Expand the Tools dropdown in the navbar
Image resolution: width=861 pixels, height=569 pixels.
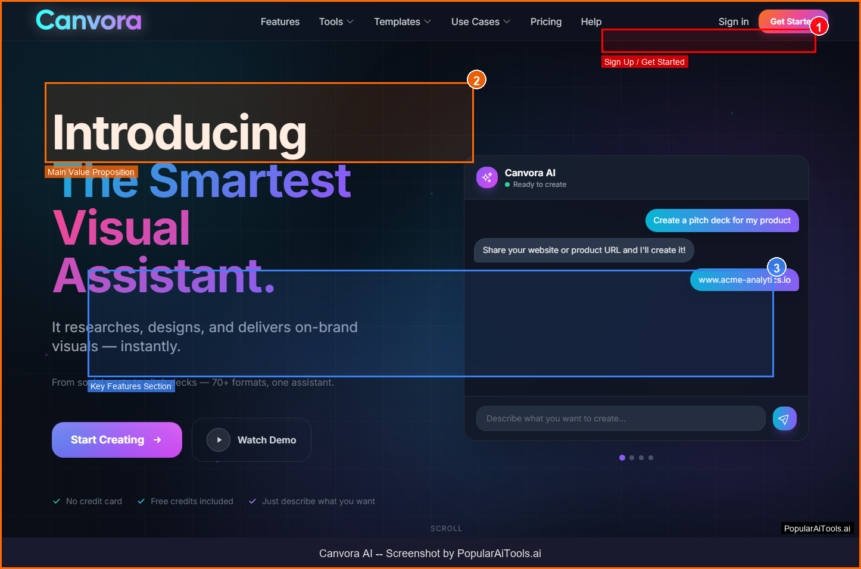[x=336, y=21]
